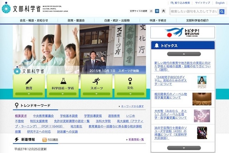Click the search keyword input field
The image size is (229, 153).
pos(194,11)
